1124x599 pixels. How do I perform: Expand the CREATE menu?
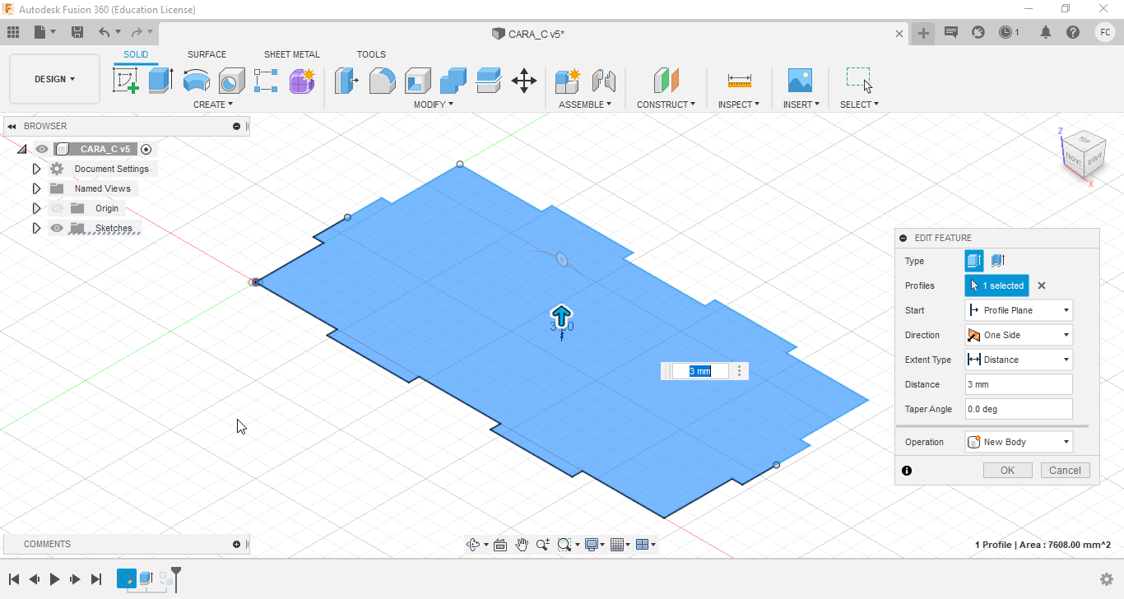[x=213, y=104]
